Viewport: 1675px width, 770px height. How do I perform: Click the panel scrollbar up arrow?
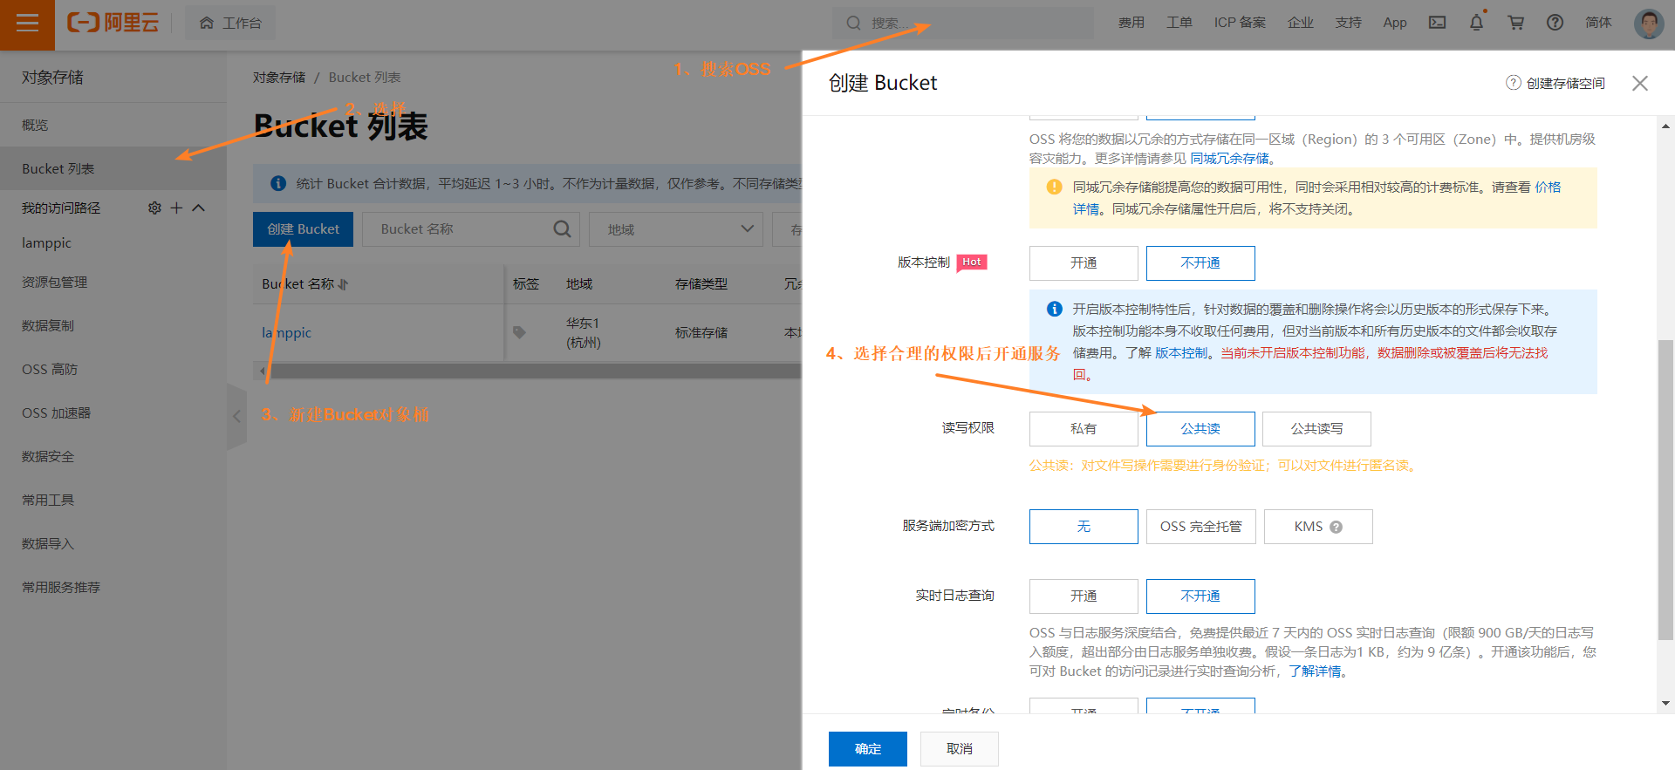click(1665, 126)
